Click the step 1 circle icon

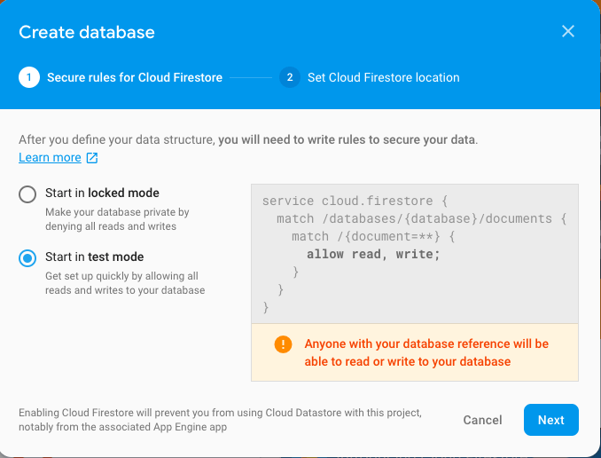point(29,77)
